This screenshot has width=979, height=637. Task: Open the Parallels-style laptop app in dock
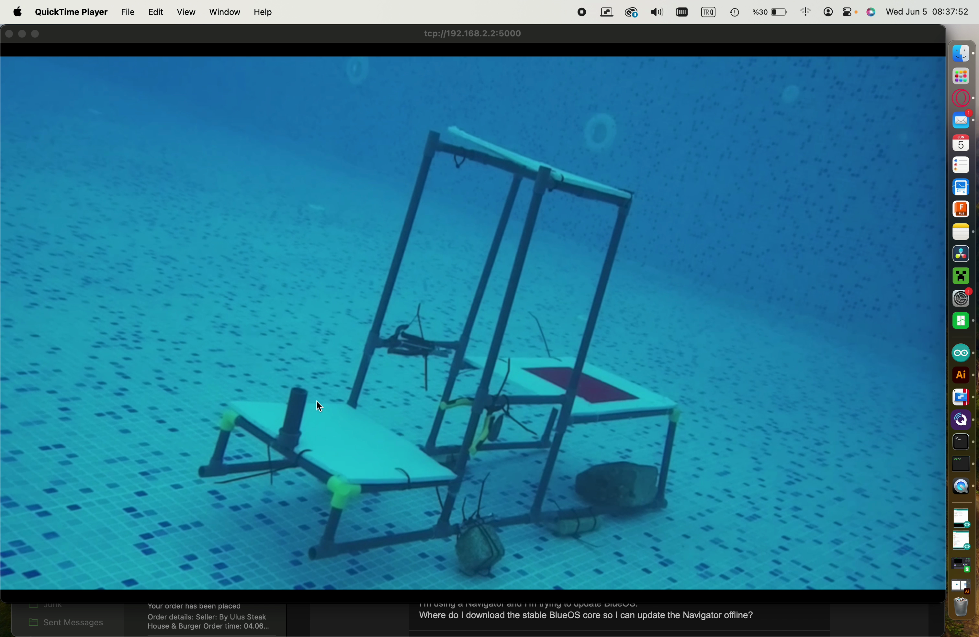(961, 397)
